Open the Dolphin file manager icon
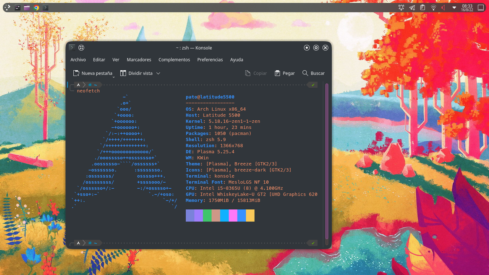 pyautogui.click(x=27, y=8)
